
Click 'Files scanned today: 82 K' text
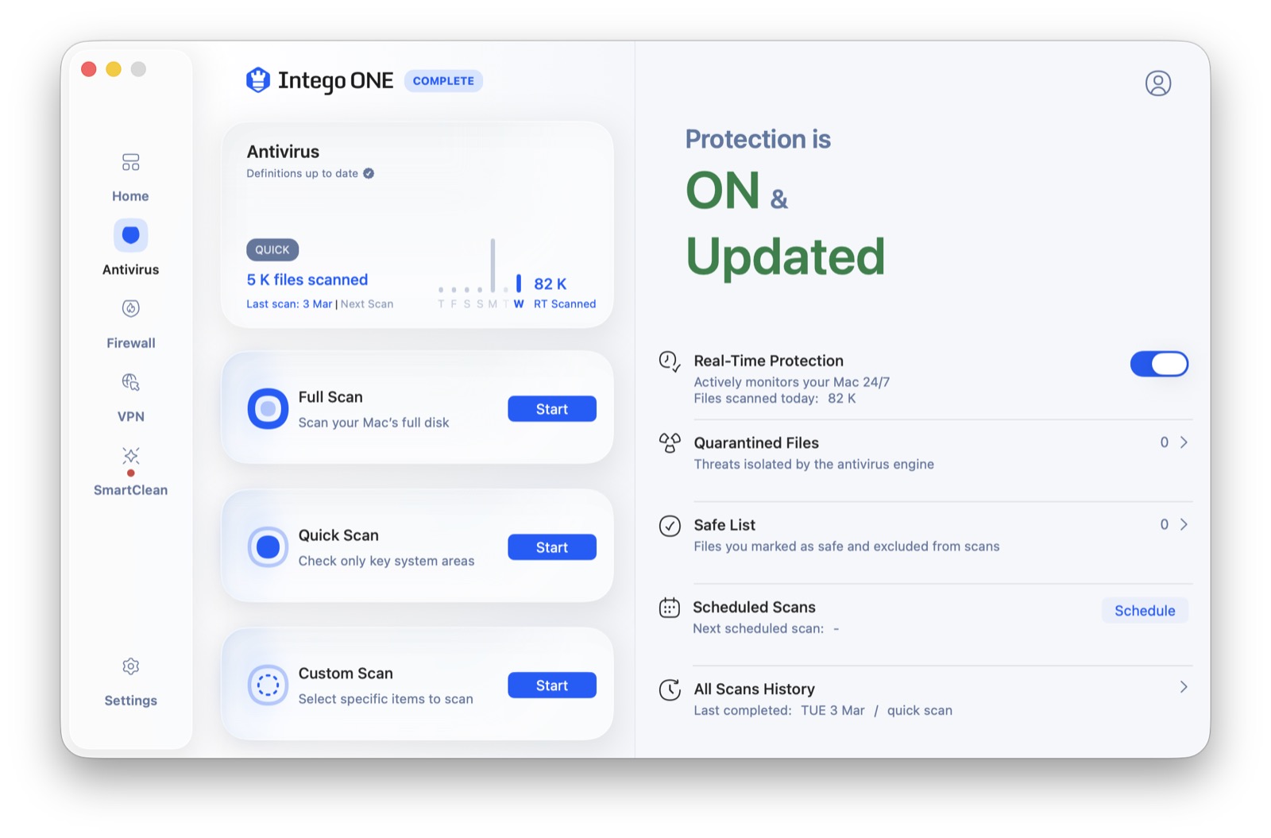[775, 399]
